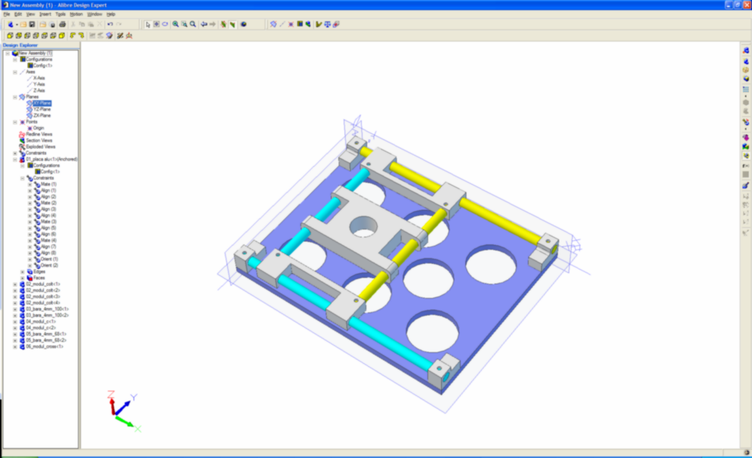Collapse the Planes node in Design Explorer
Viewport: 752px width, 458px height.
pos(15,97)
